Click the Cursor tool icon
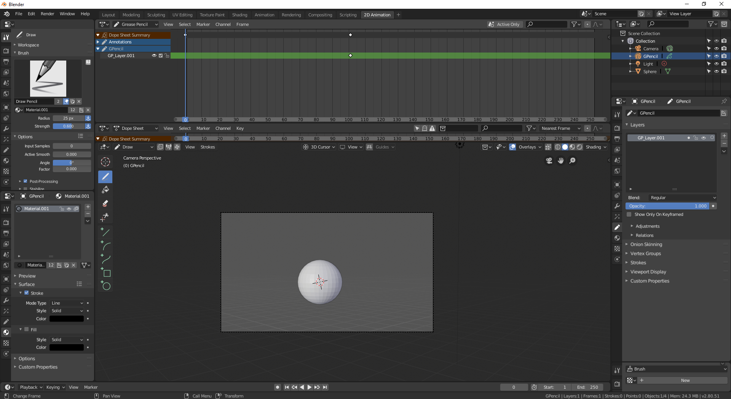This screenshot has width=731, height=399. [x=105, y=162]
